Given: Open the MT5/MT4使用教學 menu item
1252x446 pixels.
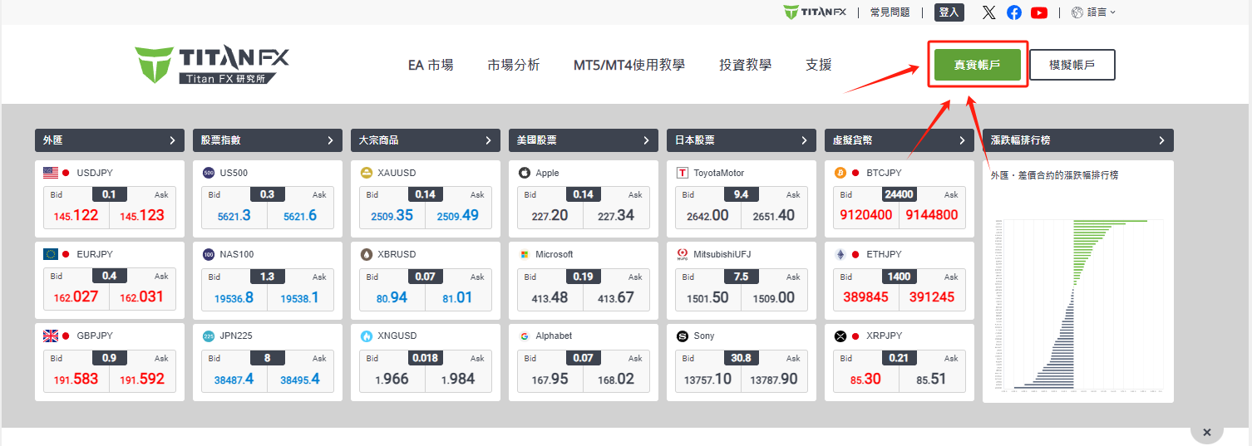Looking at the screenshot, I should click(x=629, y=65).
